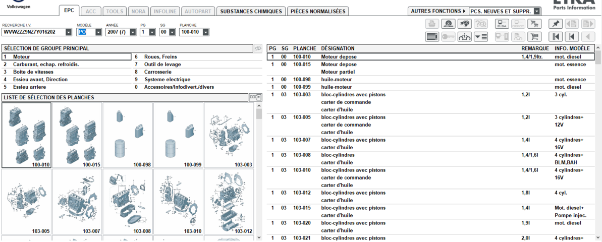Image resolution: width=602 pixels, height=242 pixels.
Task: Open Pcs. neuves et suppr. dropdown
Action: point(537,12)
